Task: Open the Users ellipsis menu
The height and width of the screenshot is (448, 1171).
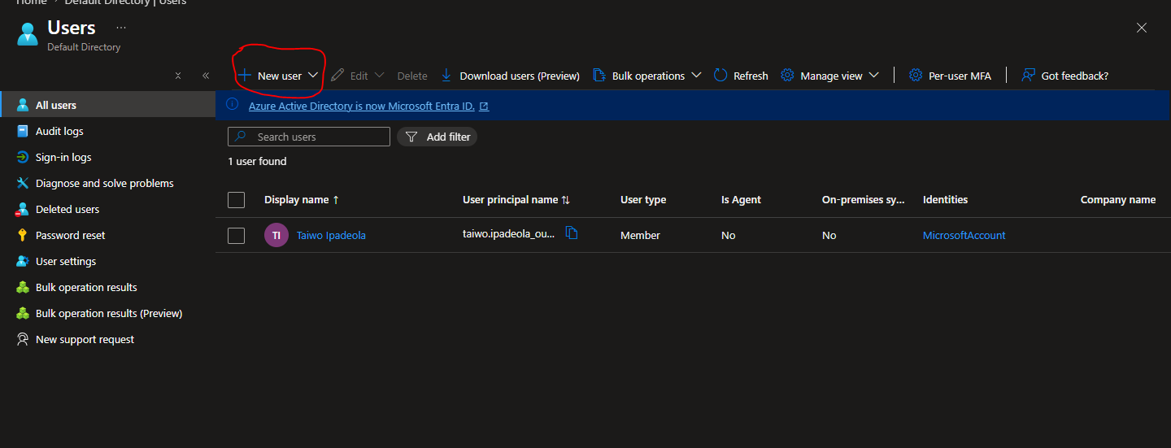Action: 121,28
